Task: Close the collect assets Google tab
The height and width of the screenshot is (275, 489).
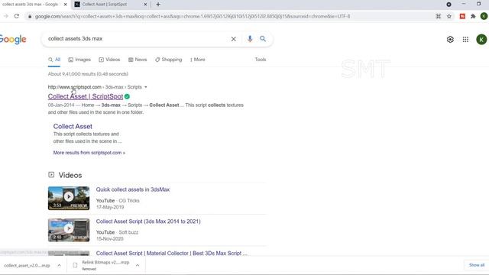Action: pyautogui.click(x=65, y=5)
